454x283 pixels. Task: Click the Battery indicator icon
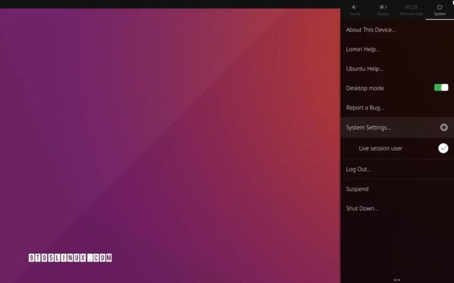383,7
